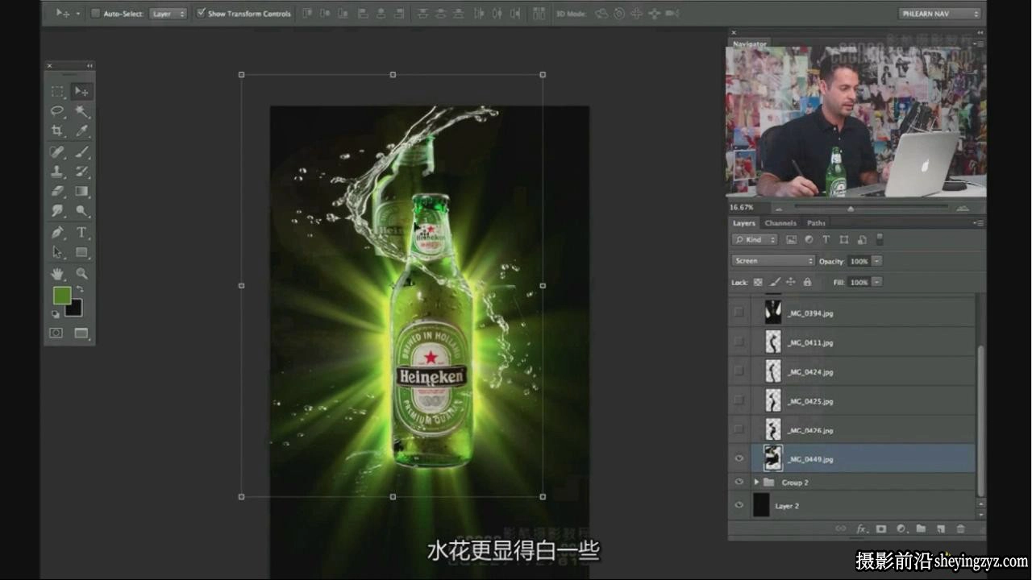Hide the _MG_0449.jpg layer
The width and height of the screenshot is (1032, 580).
point(739,459)
